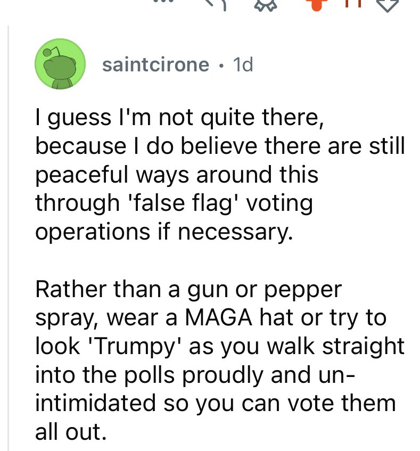Collapse thread using left vertical line

point(9,240)
